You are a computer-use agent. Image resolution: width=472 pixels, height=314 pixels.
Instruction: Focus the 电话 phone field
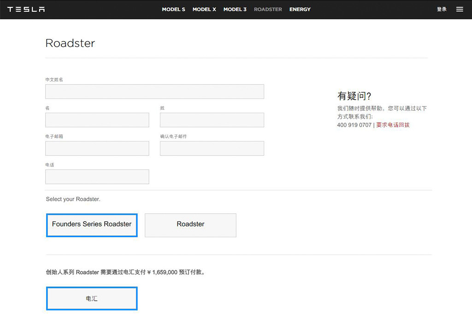point(97,177)
